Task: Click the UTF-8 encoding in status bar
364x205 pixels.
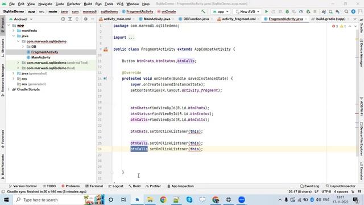Action: pyautogui.click(x=326, y=192)
